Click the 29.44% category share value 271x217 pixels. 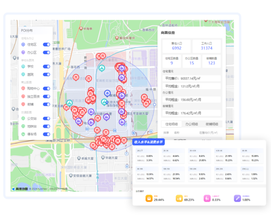coord(159,200)
